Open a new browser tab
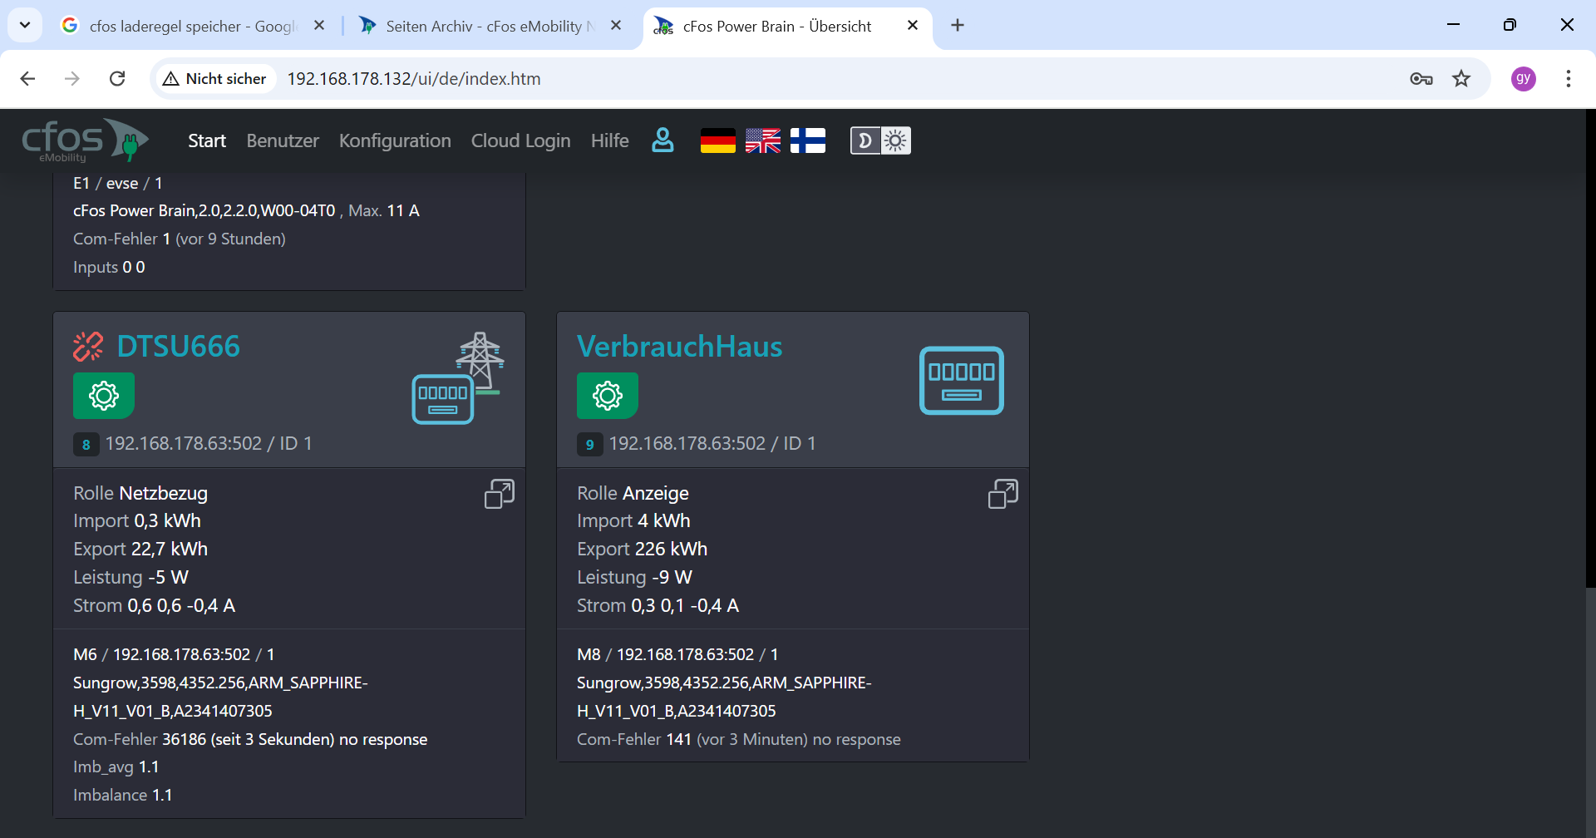 pos(958,26)
